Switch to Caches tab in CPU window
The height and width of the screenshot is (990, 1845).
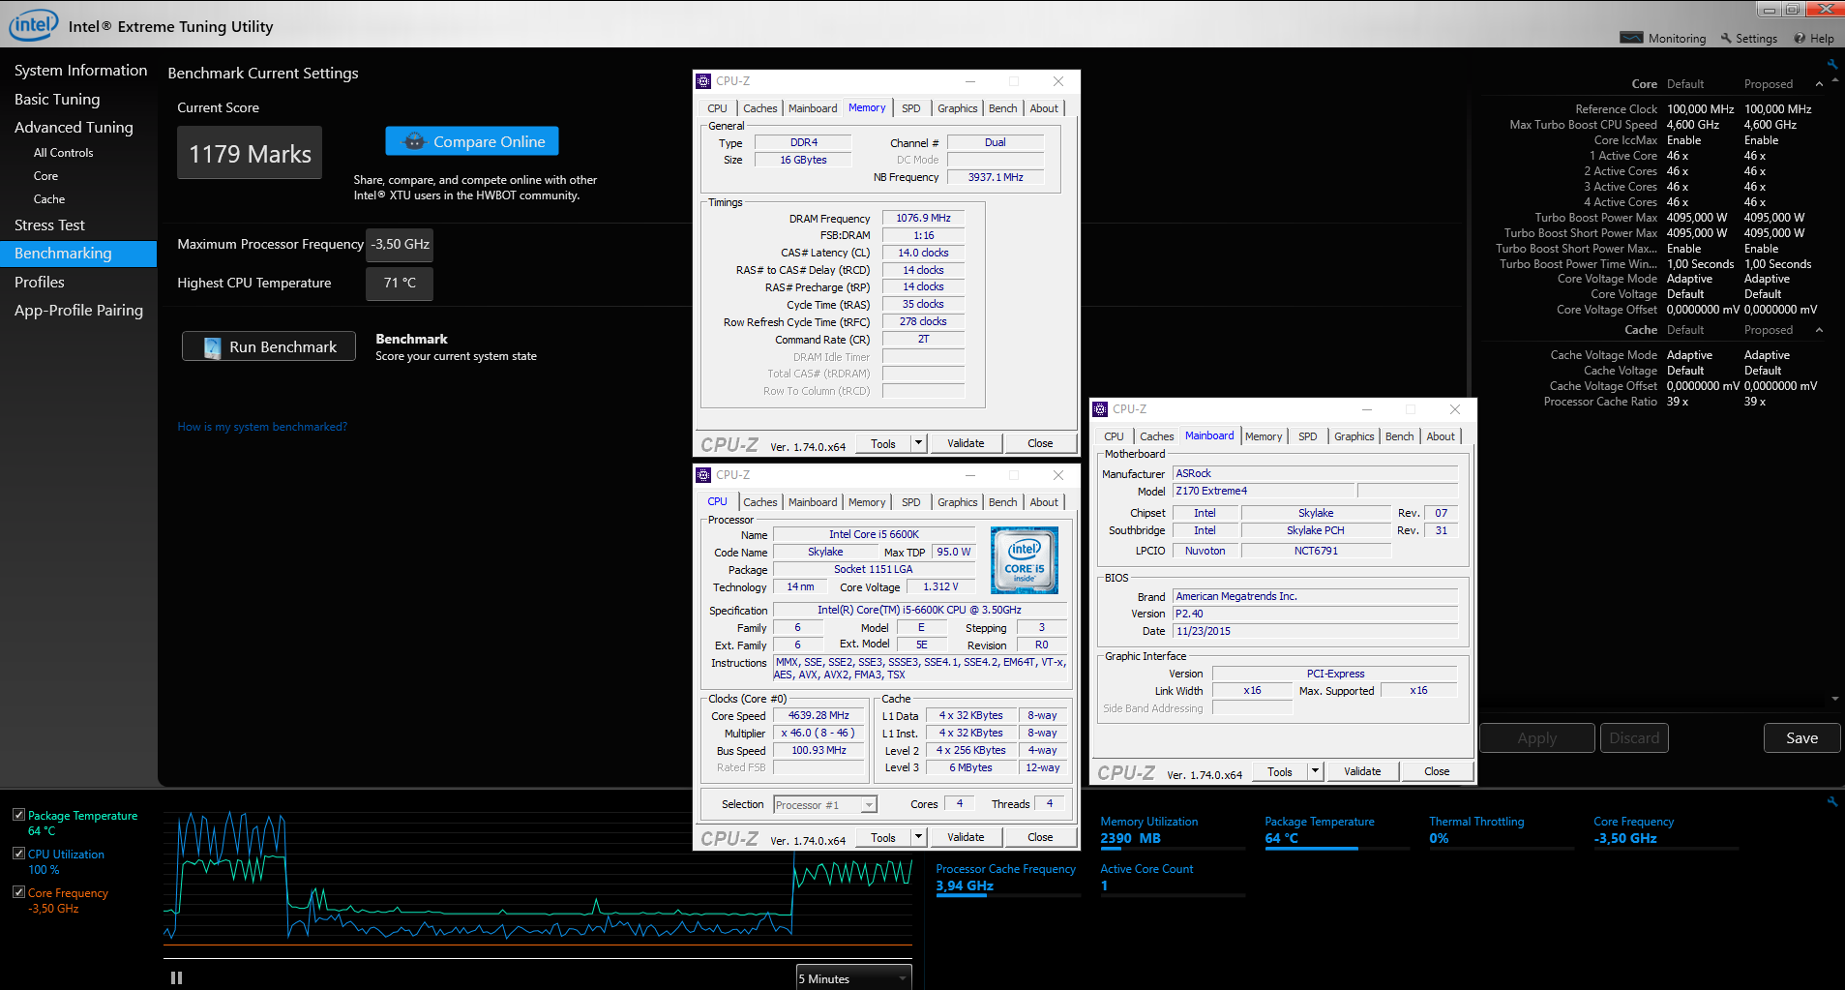point(759,502)
